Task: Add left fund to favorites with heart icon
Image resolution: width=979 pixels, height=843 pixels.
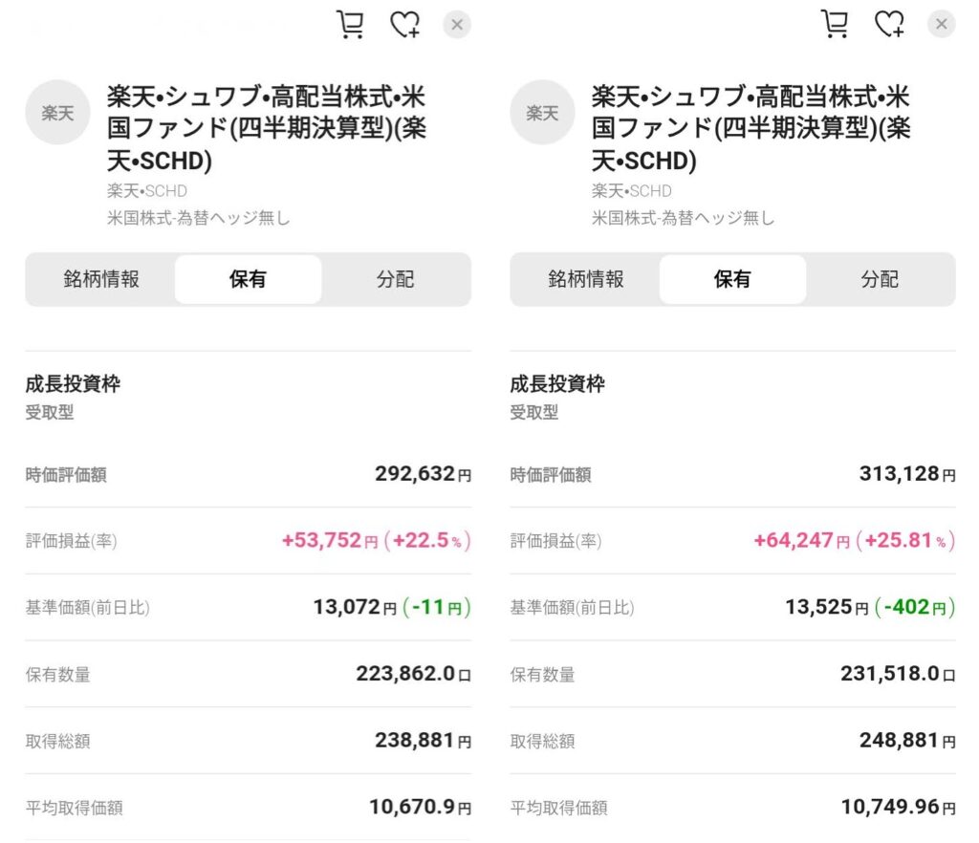Action: 405,24
